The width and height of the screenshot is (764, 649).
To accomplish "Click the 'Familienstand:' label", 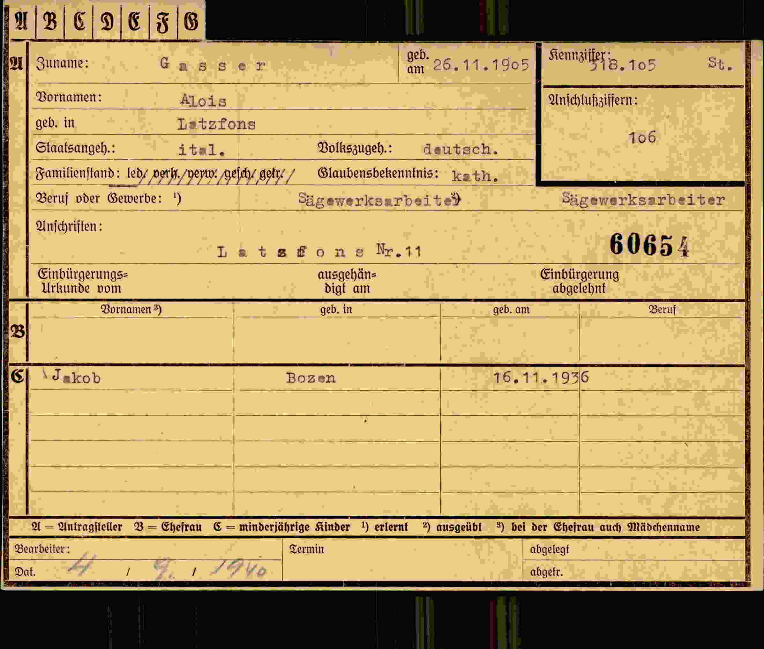I will pyautogui.click(x=78, y=173).
